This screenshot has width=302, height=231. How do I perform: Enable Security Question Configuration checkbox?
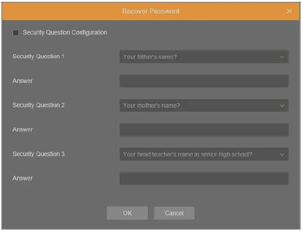[16, 33]
